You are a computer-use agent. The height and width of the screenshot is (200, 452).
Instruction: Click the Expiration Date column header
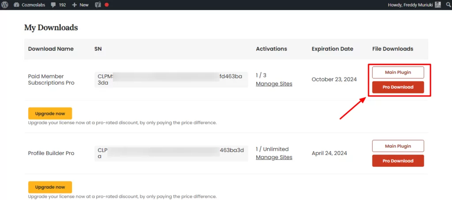coord(332,49)
